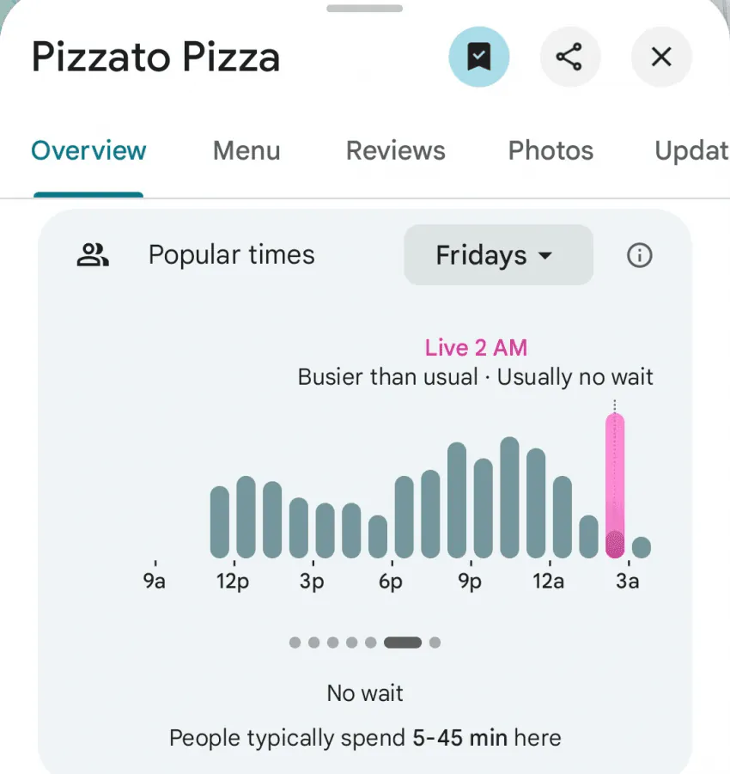
Task: Tap the people icon beside Popular times
Action: pyautogui.click(x=92, y=255)
